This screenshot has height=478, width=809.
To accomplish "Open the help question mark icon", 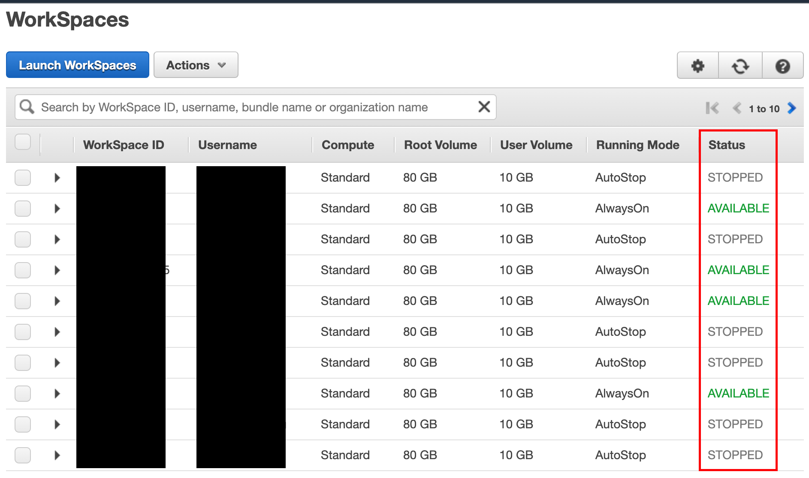I will pyautogui.click(x=782, y=66).
